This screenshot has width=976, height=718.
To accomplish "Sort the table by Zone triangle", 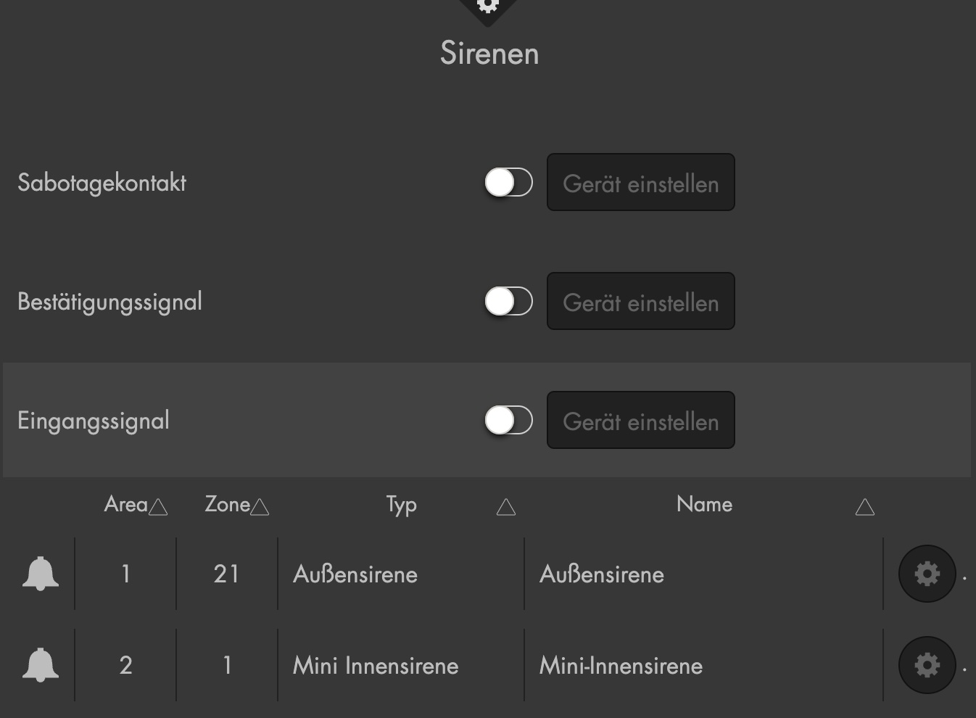I will coord(260,507).
